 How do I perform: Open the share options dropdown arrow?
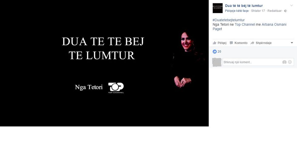click(292, 43)
